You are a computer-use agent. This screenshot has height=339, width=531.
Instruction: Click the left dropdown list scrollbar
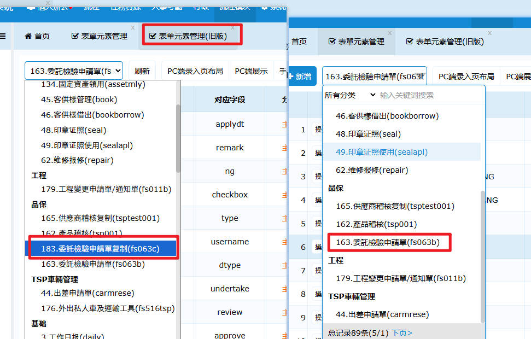[178, 137]
